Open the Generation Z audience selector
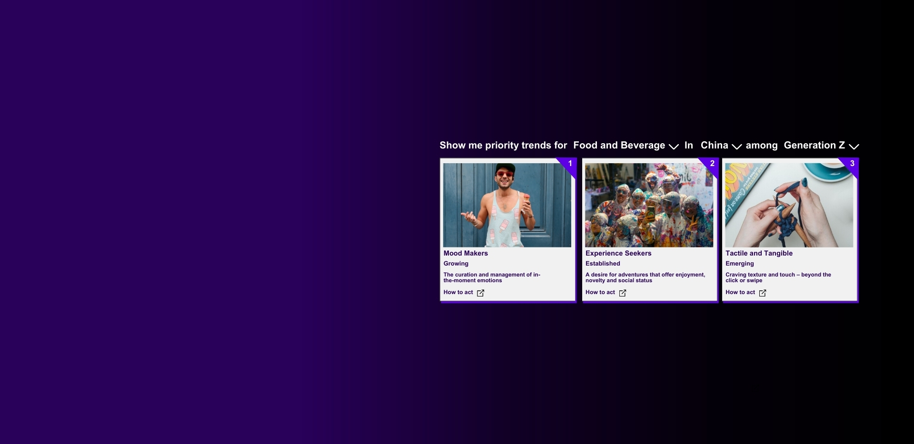 [x=814, y=146]
